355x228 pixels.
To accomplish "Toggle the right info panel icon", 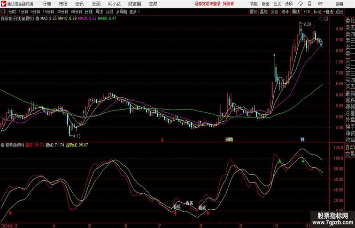I will [326, 19].
